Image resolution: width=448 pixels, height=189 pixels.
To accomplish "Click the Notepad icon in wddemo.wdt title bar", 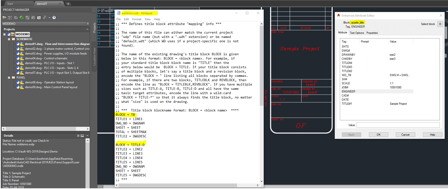I will 119,13.
